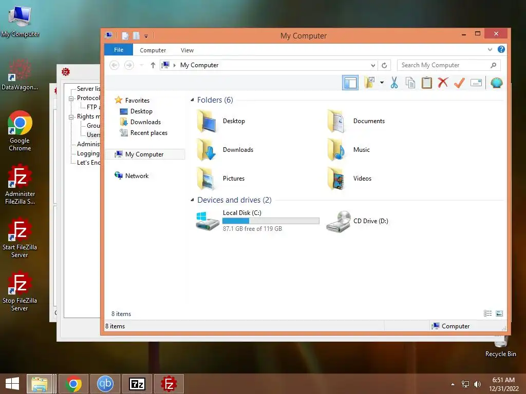The image size is (526, 394).
Task: Click the Classic Shell settings icon
Action: (497, 83)
